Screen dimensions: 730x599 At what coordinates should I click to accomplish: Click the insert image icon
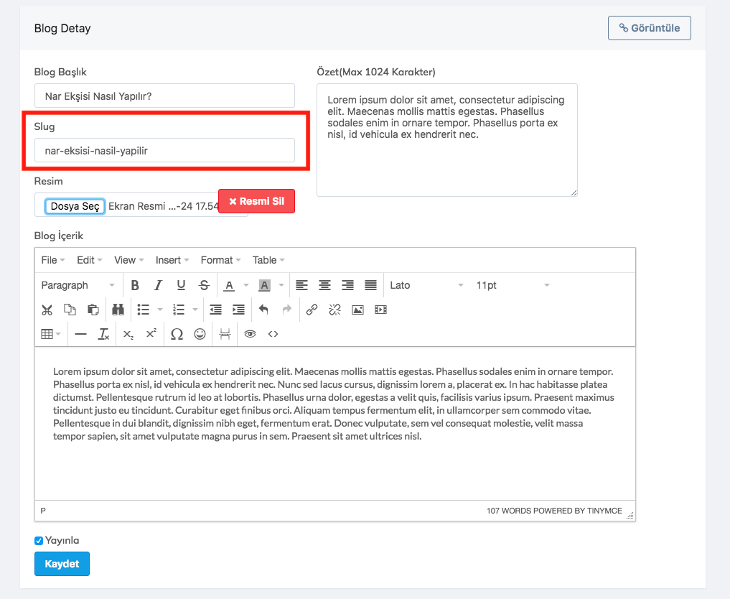(x=357, y=310)
